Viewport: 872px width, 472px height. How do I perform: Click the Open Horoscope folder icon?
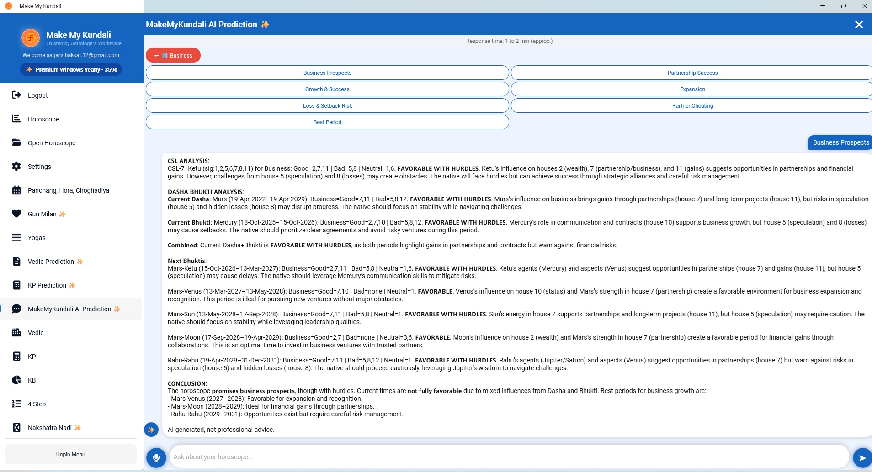point(16,142)
